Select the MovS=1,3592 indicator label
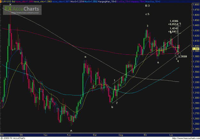200x140 pixels. 91,2
